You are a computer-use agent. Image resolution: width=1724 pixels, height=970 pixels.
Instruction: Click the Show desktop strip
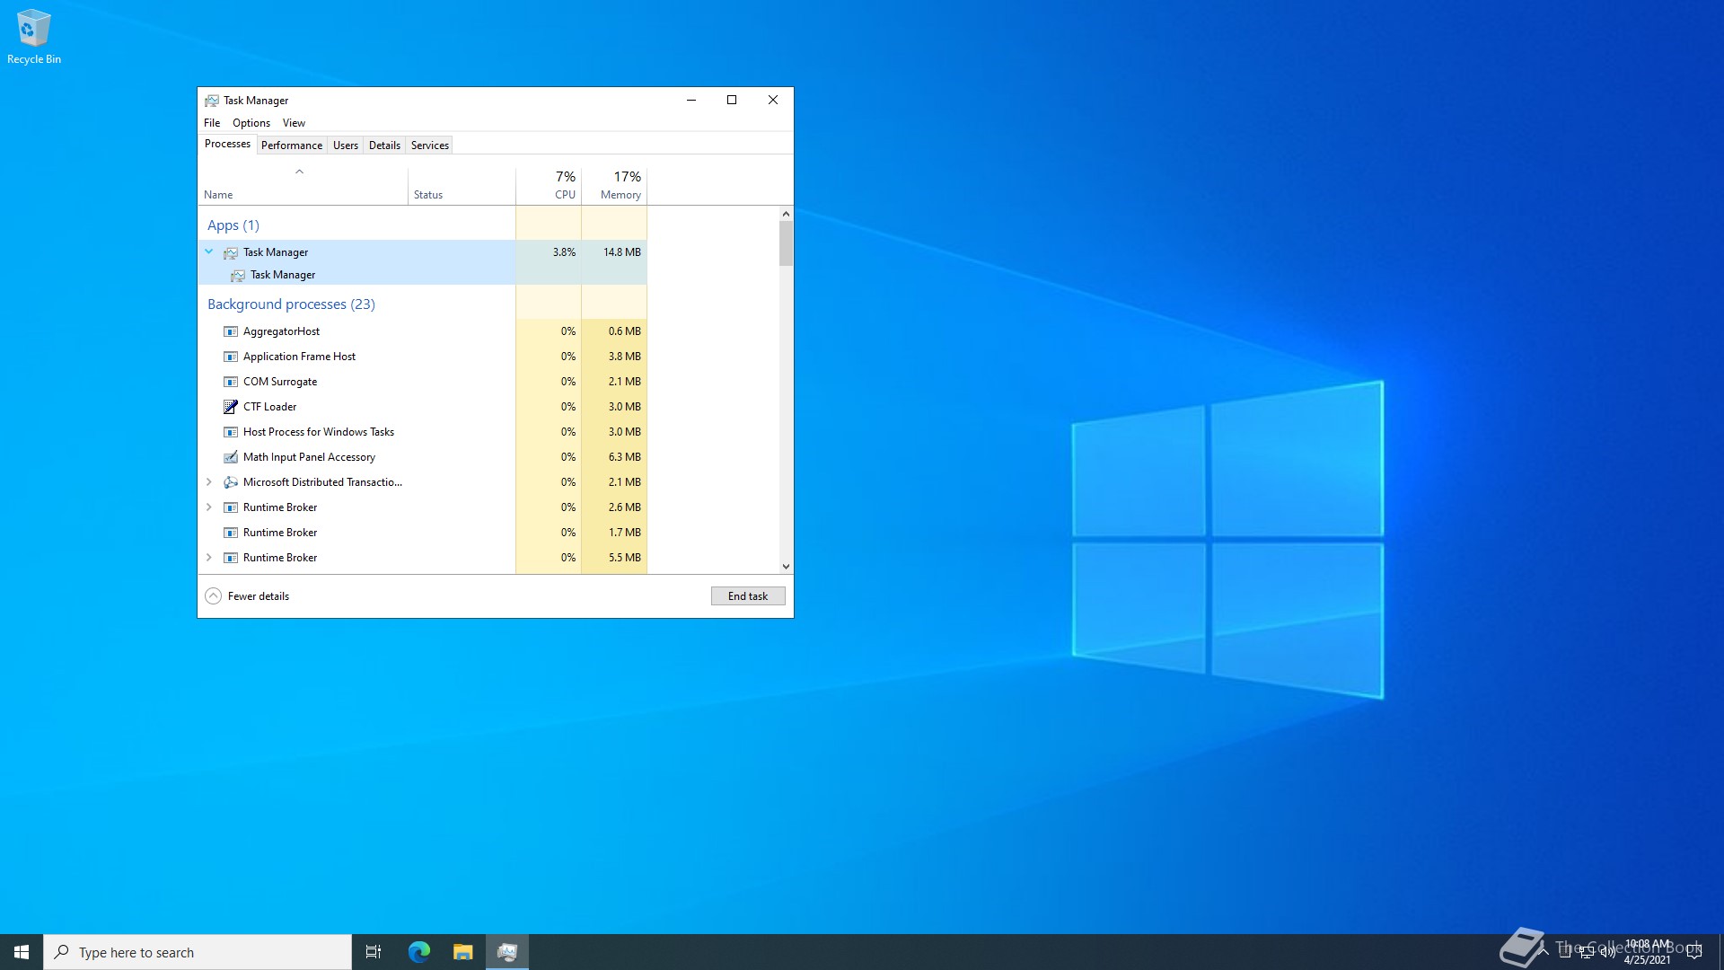[1721, 952]
